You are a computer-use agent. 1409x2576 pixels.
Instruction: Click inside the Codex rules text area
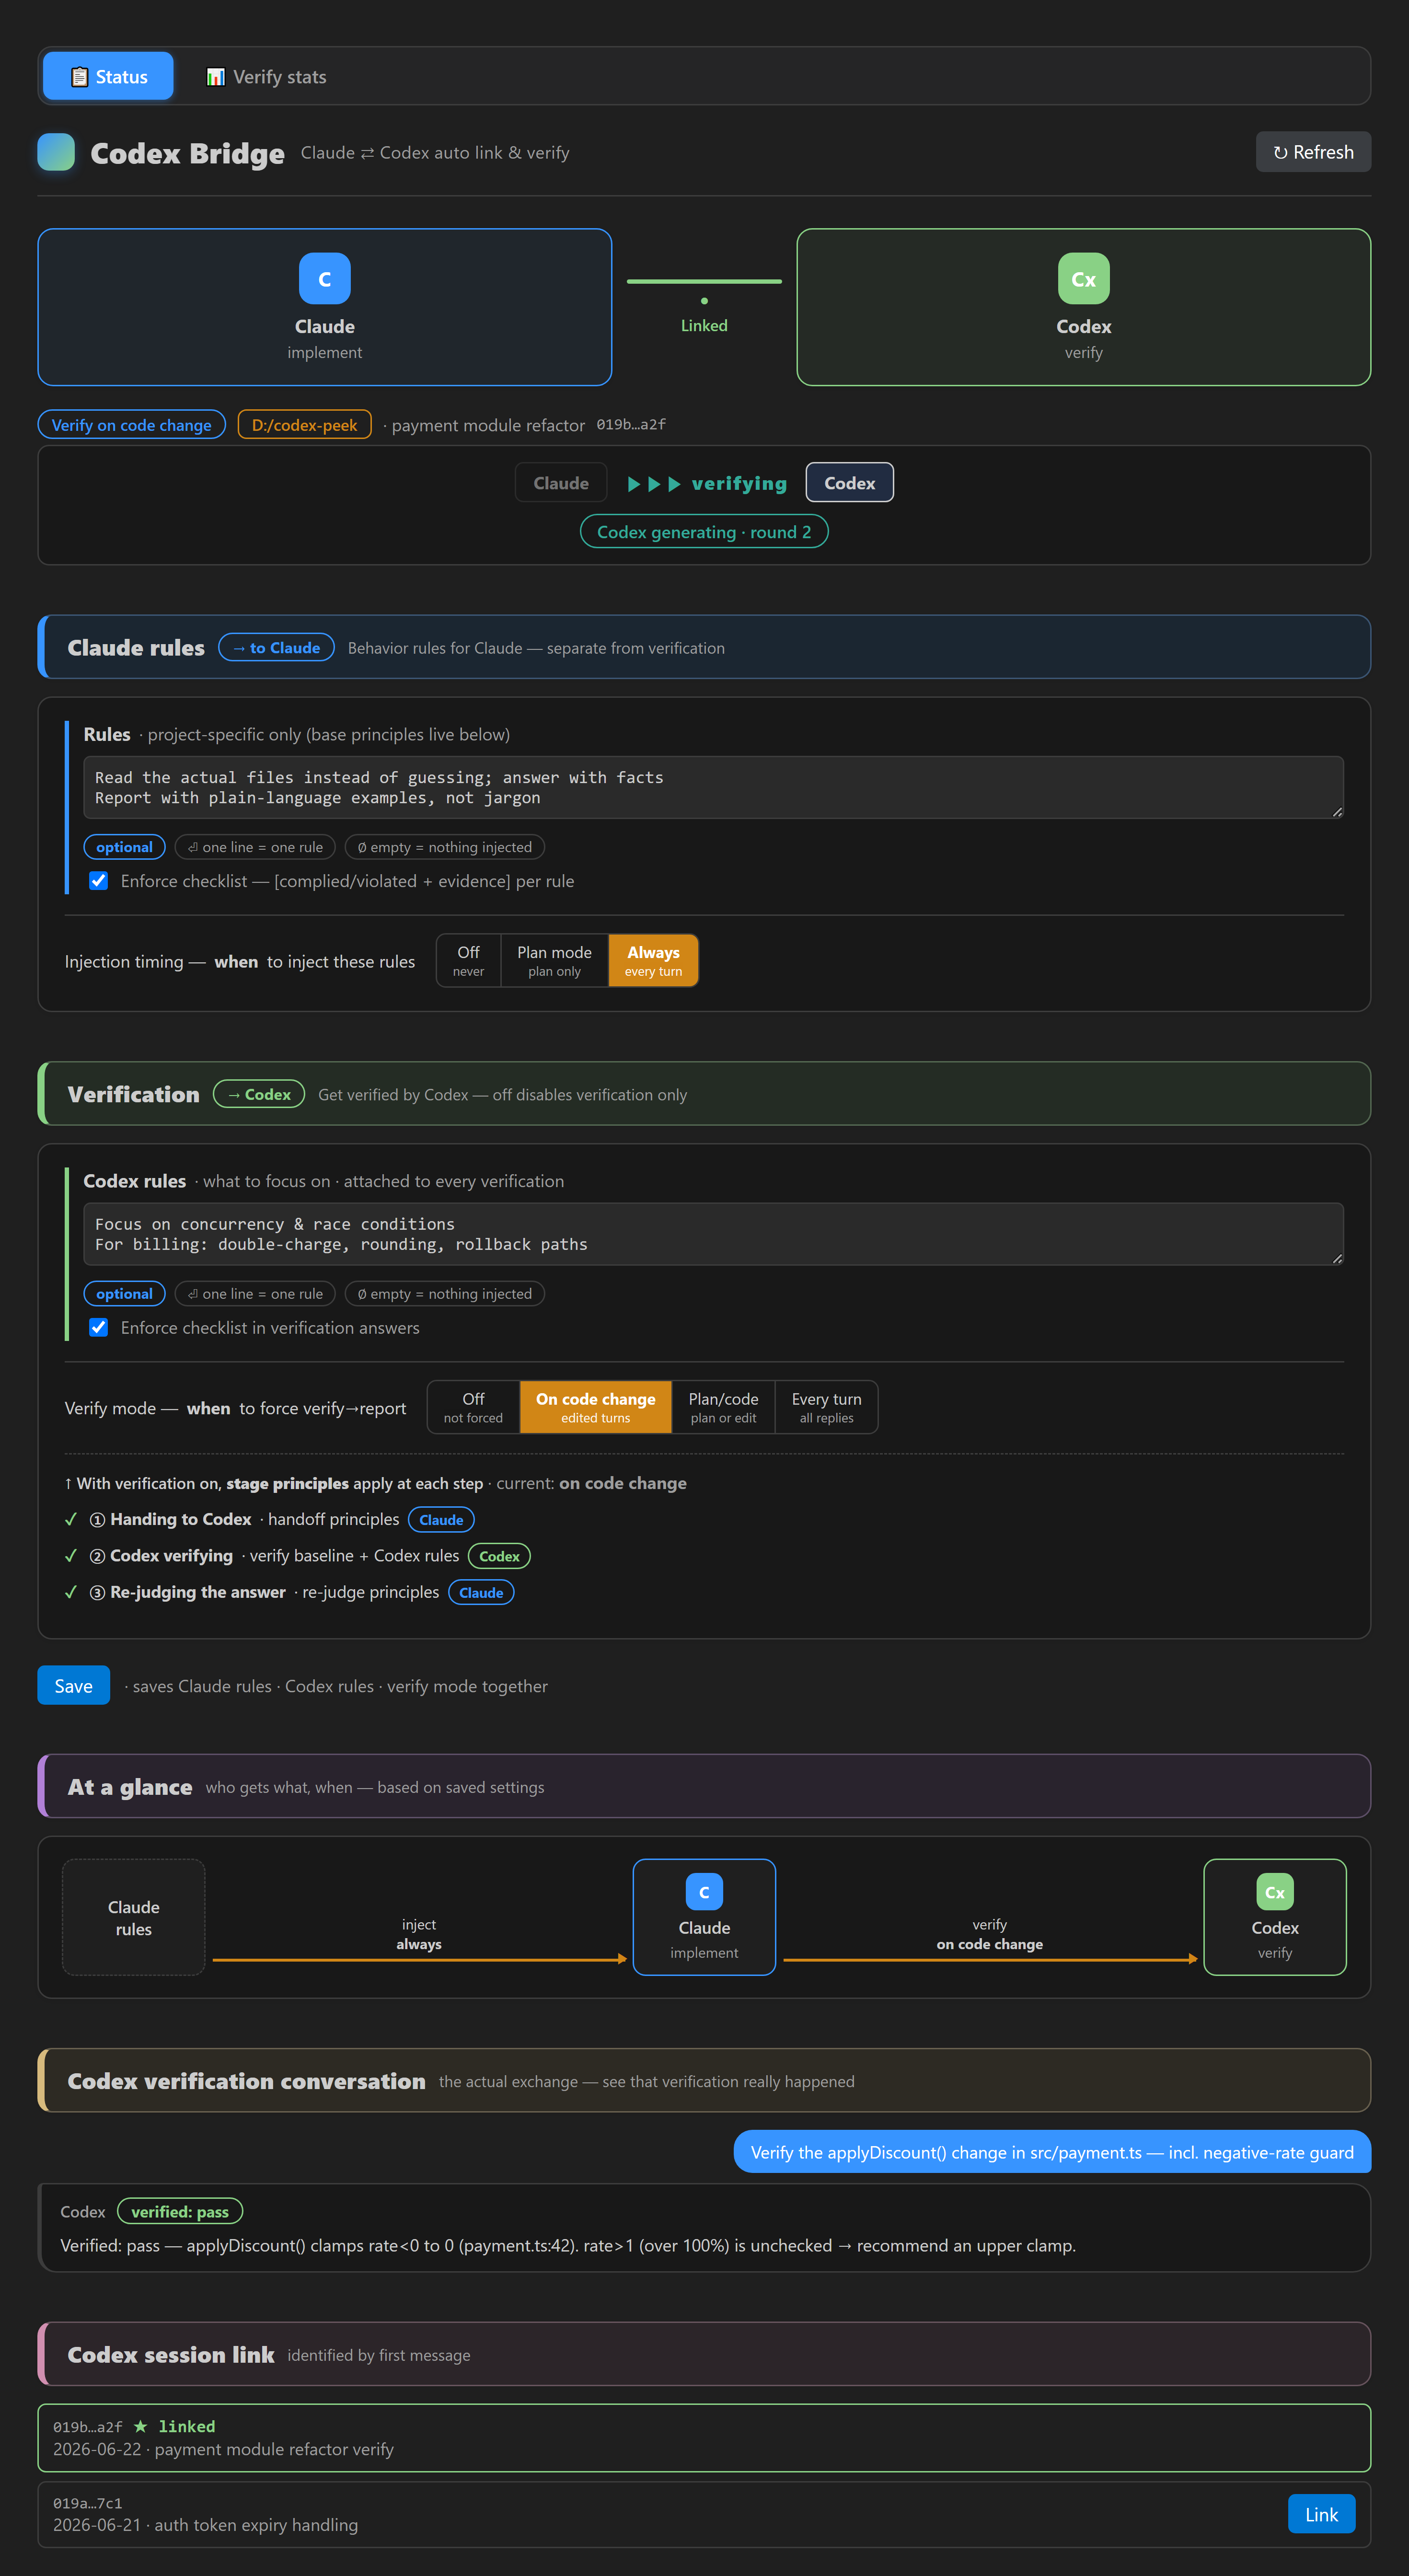[713, 1235]
